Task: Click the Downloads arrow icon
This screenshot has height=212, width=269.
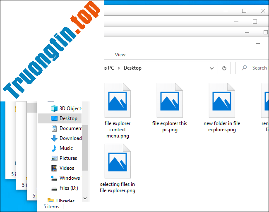Action: [54, 138]
